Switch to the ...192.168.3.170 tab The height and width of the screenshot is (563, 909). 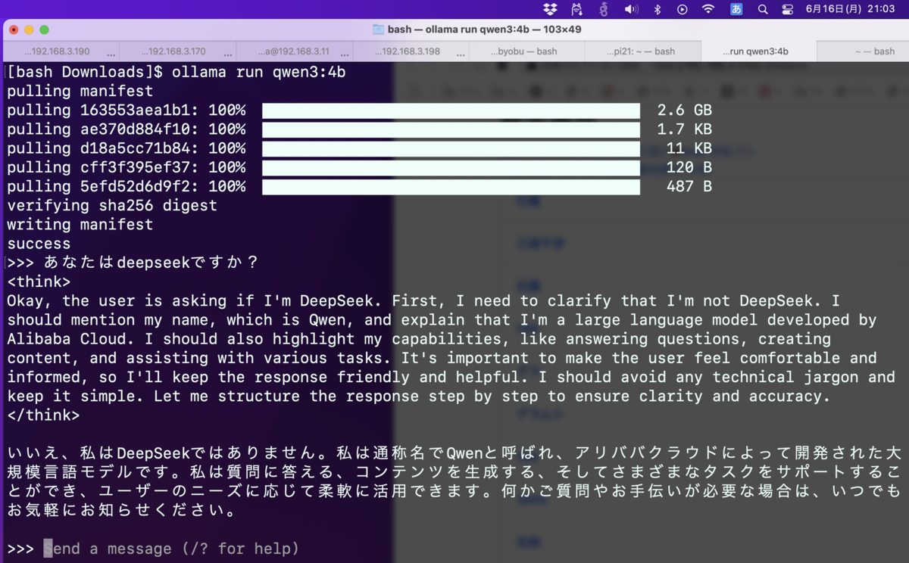coord(178,51)
